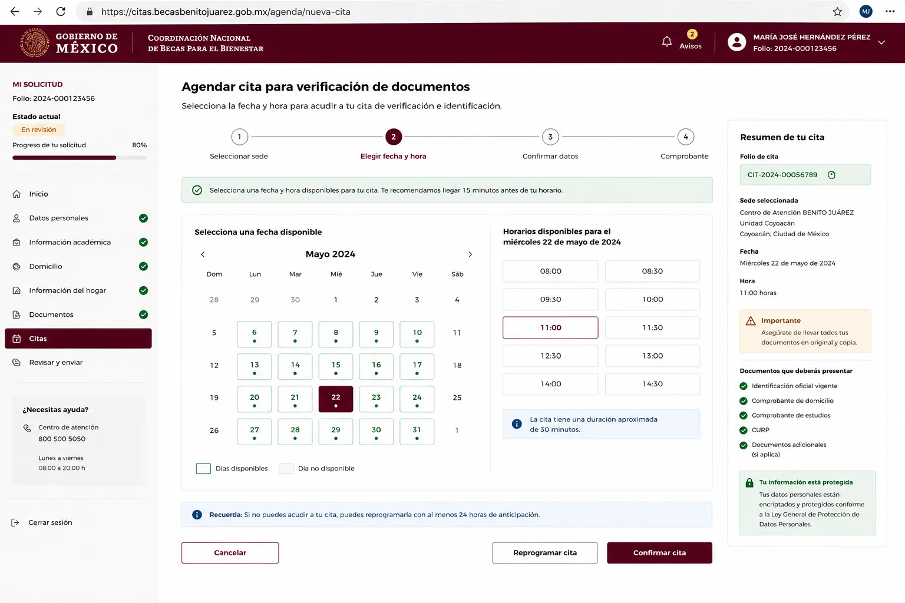
Task: Click the Cancelar button
Action: 230,553
